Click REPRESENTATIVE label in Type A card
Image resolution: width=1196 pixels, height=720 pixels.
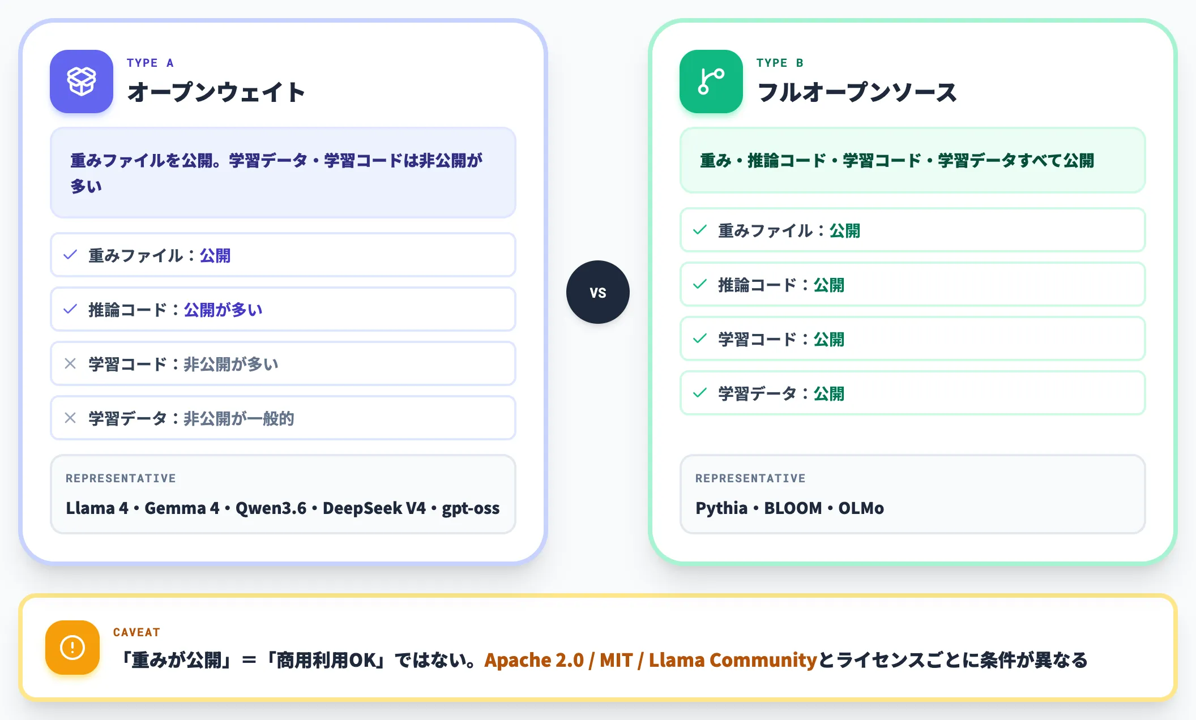pyautogui.click(x=121, y=478)
